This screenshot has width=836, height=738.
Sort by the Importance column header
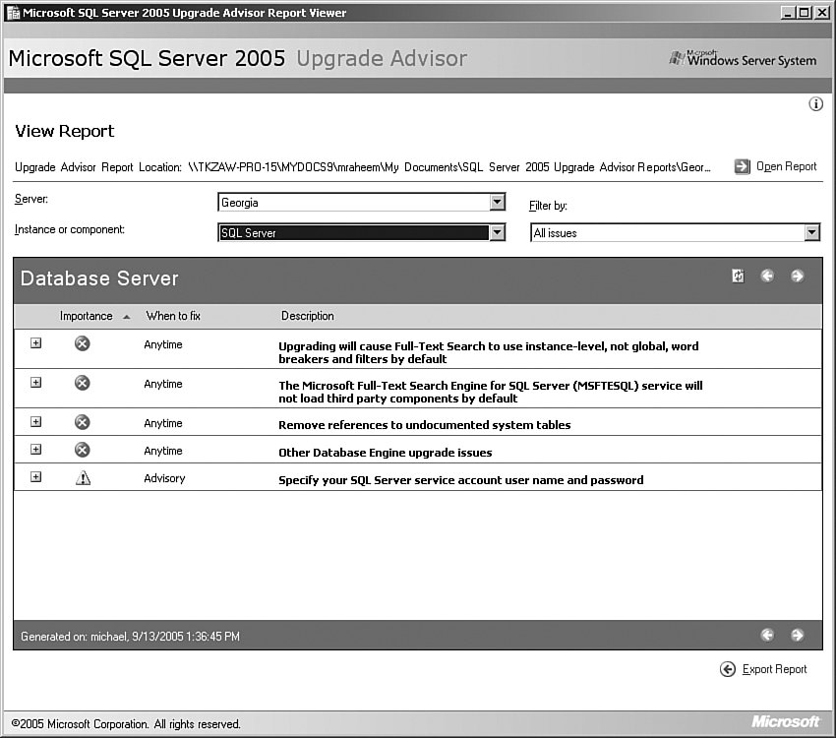[x=87, y=316]
